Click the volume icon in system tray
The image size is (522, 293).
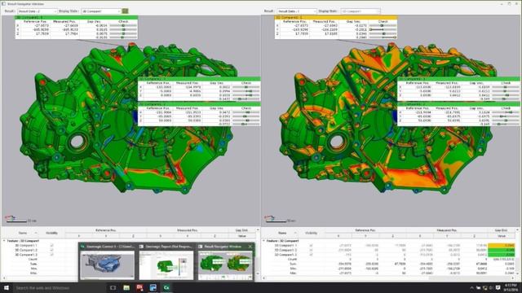(491, 287)
